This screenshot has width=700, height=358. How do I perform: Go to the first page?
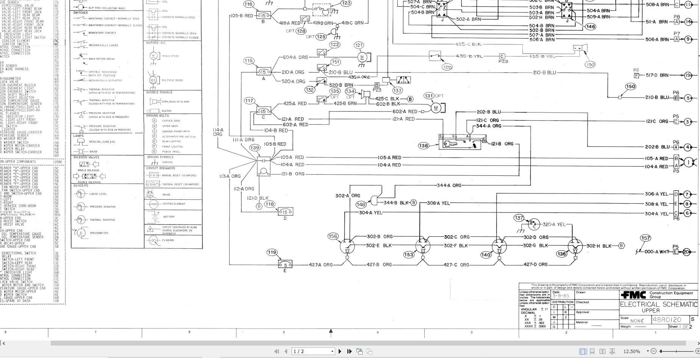[277, 351]
